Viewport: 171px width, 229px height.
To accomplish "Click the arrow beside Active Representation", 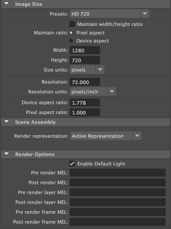I will 137,136.
